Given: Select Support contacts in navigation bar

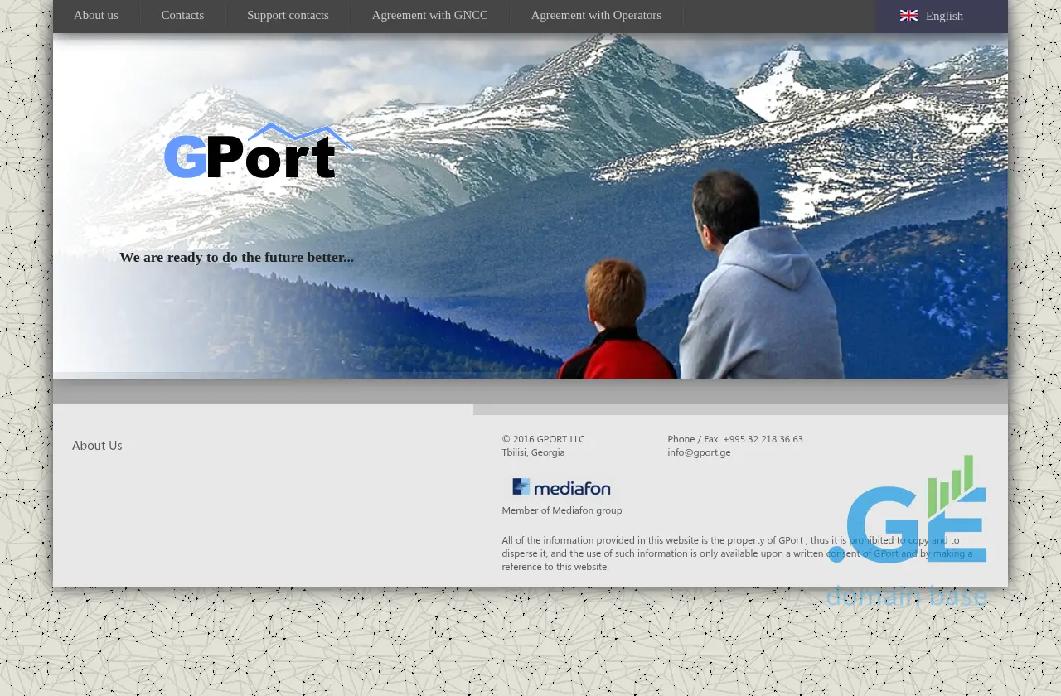Looking at the screenshot, I should [288, 15].
